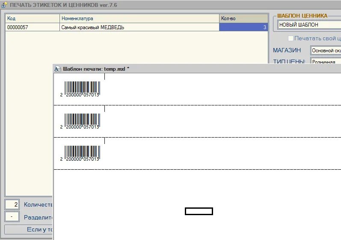Click the quantity input field showing 2
Screen dimensions: 341x240
pos(12,204)
